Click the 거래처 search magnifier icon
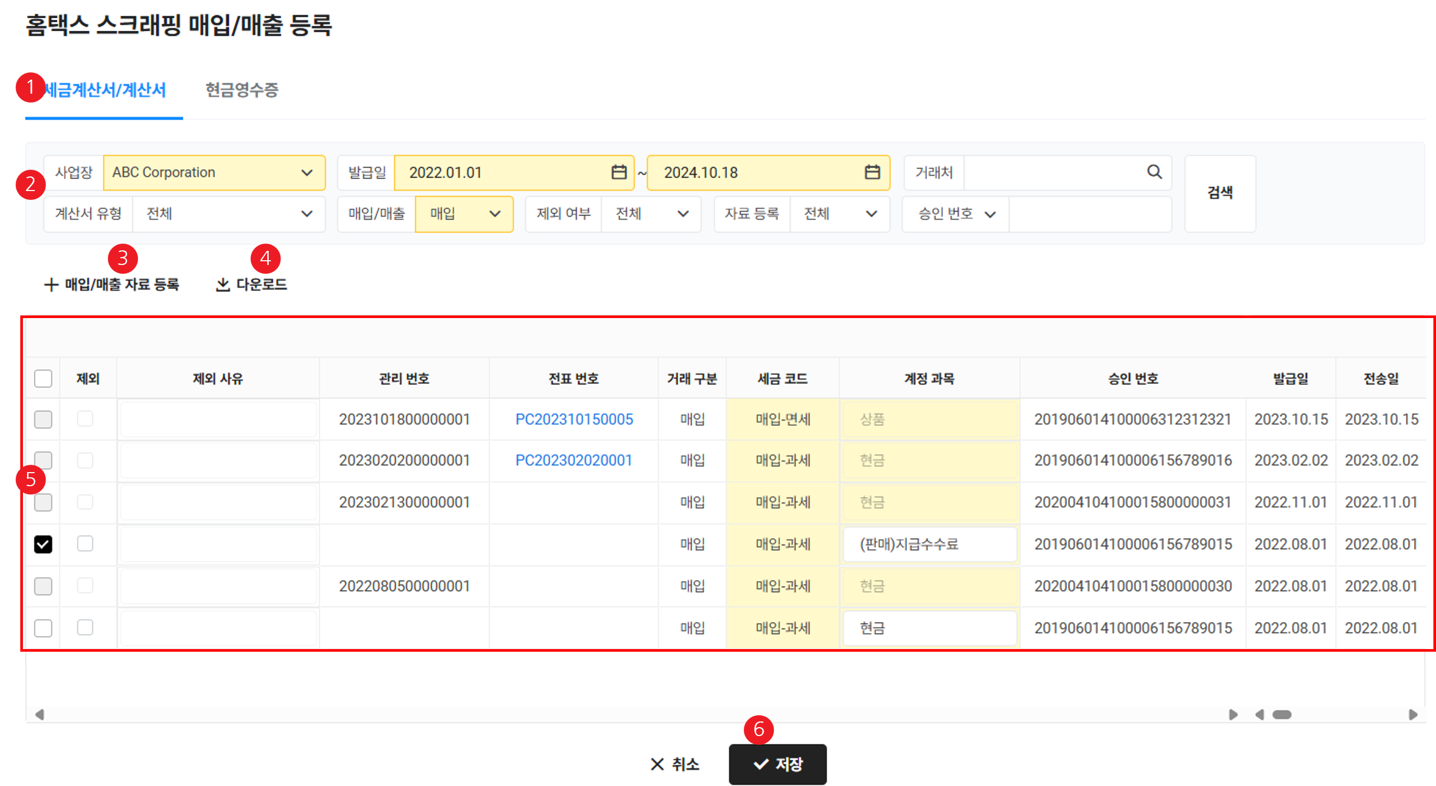 pos(1155,172)
